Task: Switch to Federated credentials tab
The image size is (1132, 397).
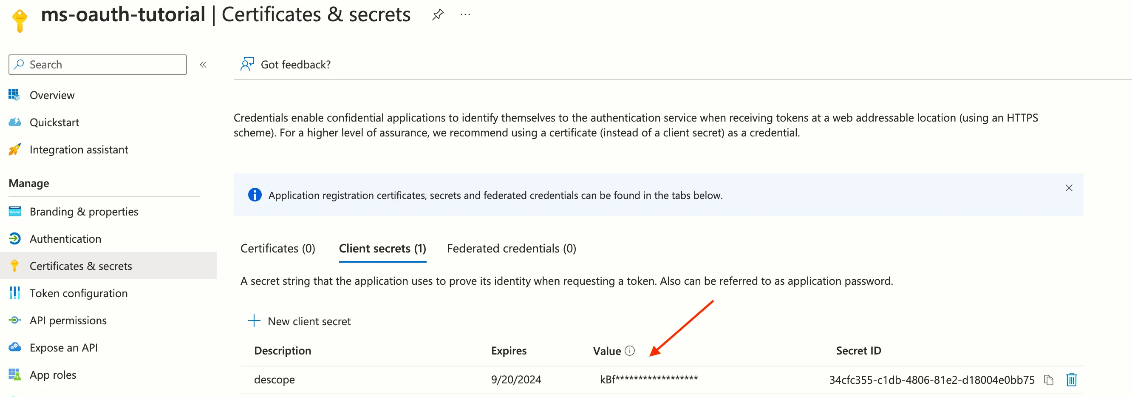Action: [511, 248]
